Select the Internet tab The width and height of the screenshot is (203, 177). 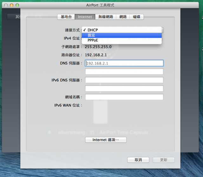(x=85, y=17)
